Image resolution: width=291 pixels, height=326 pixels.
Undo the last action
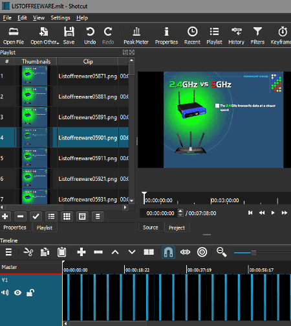[x=90, y=36]
